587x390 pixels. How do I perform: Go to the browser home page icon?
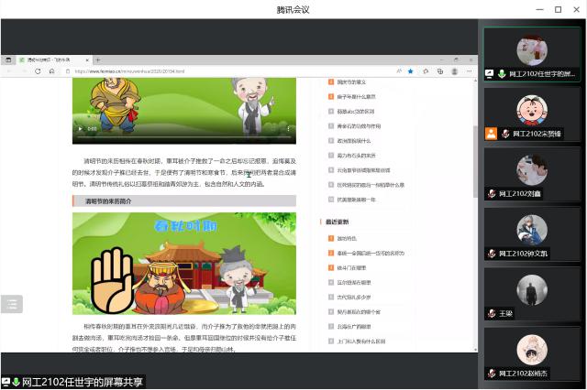point(51,71)
